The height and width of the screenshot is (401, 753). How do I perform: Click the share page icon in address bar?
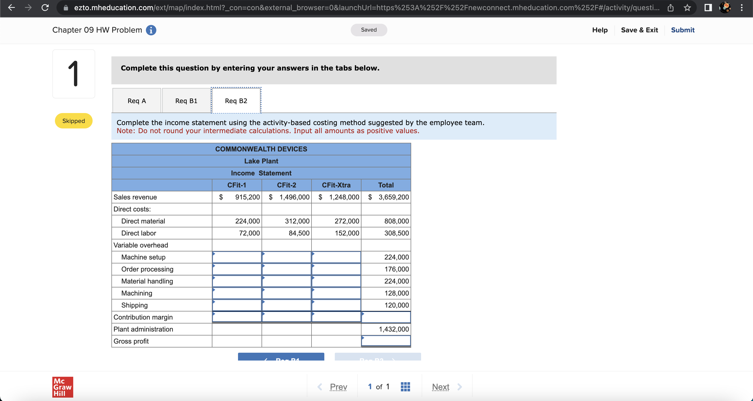point(670,8)
